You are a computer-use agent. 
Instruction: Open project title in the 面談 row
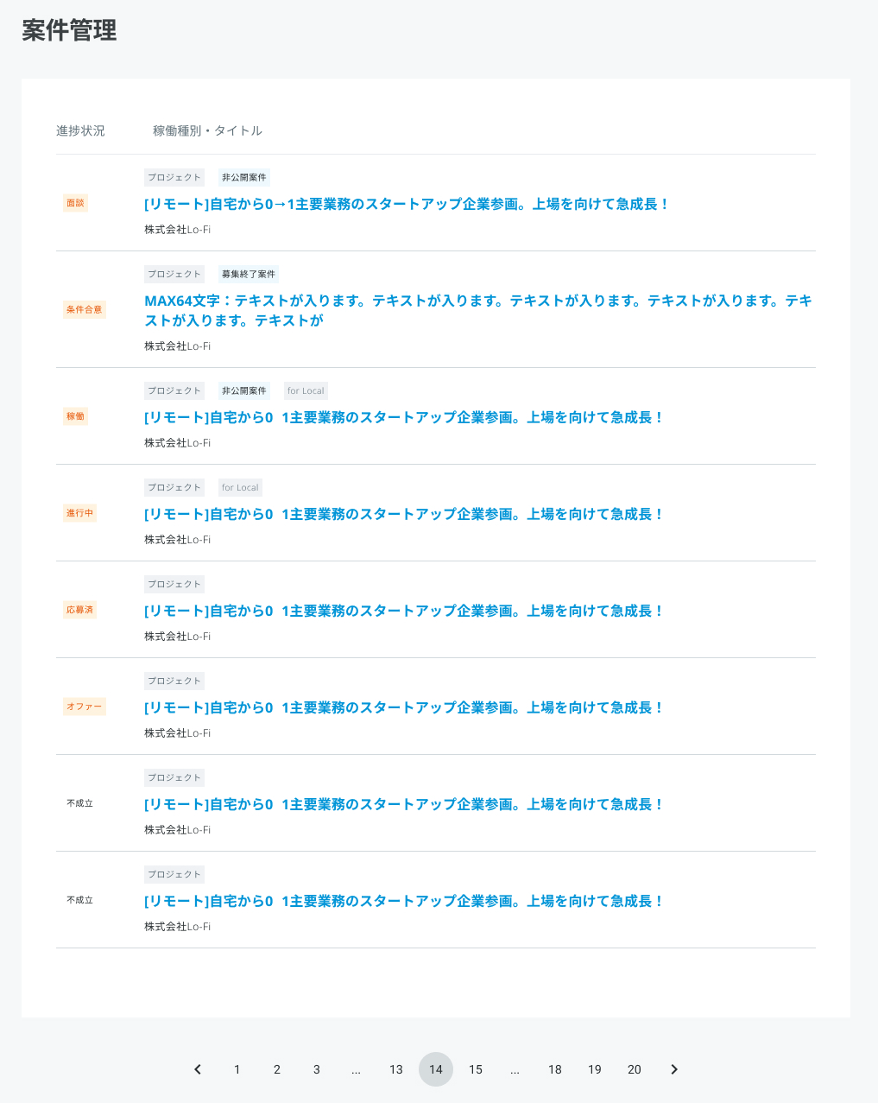pyautogui.click(x=407, y=204)
